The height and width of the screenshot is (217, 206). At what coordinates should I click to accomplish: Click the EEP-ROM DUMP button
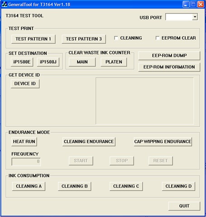169,56
